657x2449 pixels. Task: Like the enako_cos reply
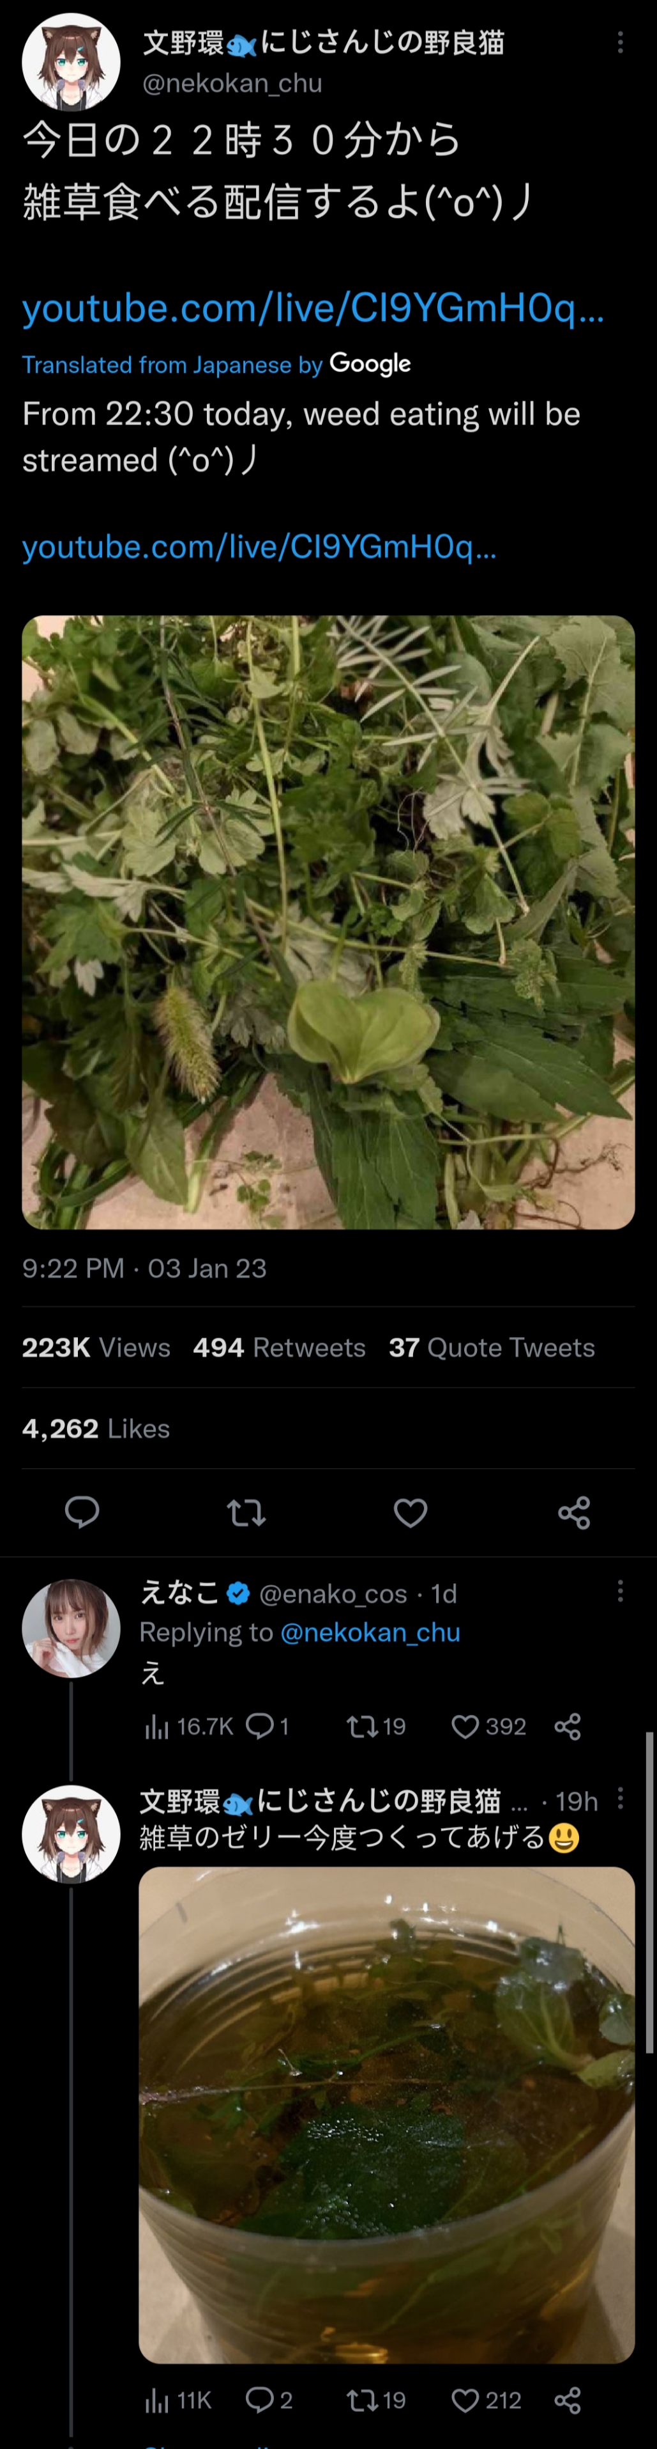[465, 1726]
